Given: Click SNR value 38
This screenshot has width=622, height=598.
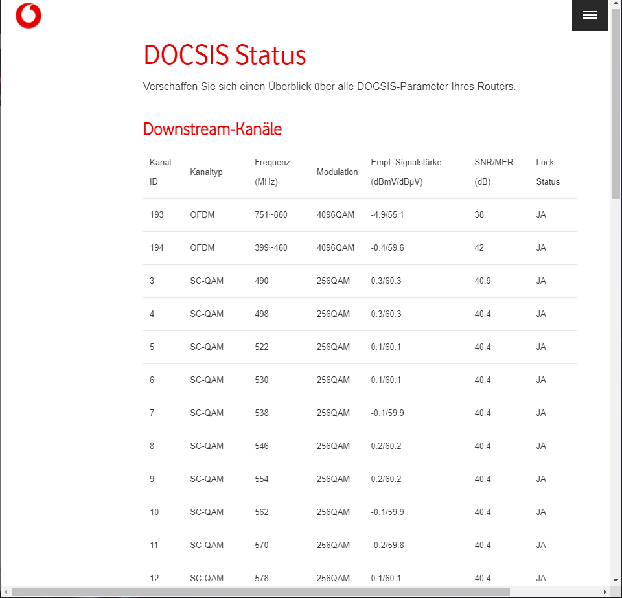Looking at the screenshot, I should point(479,214).
